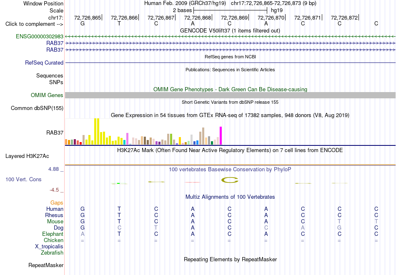
Task: Click the position header chr17:72,726,865-72,726,873
Action: pyautogui.click(x=273, y=3)
